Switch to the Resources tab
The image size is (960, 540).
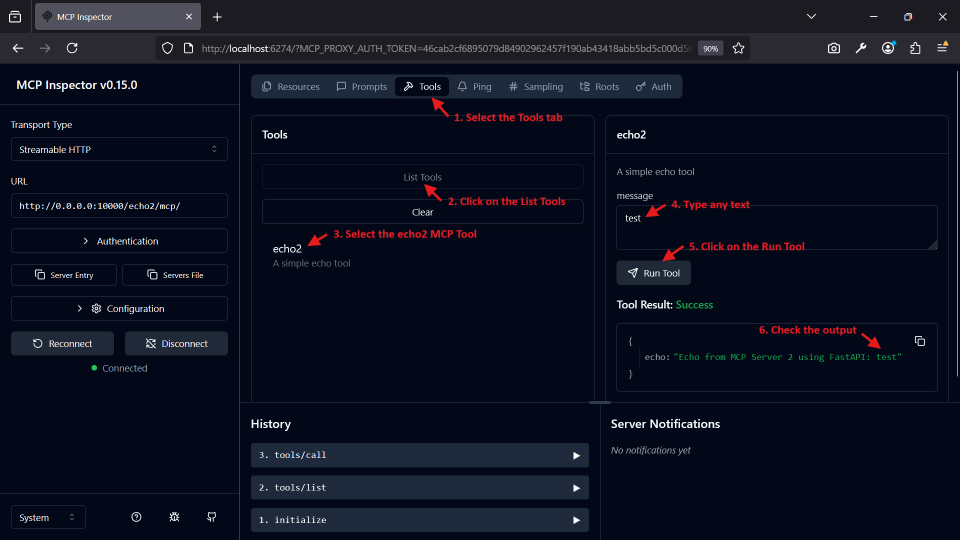coord(291,86)
